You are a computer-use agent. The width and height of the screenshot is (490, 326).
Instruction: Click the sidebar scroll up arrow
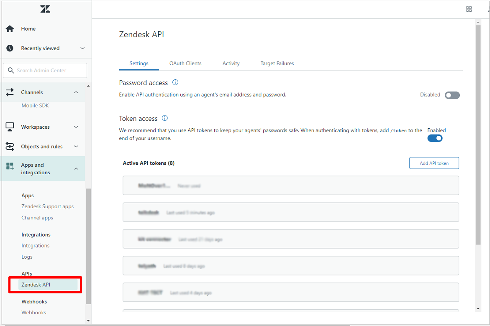[88, 86]
